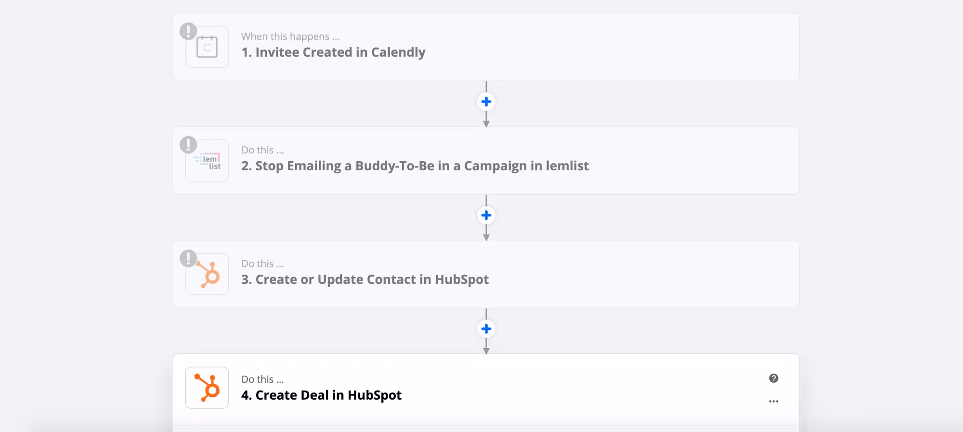Click 'Do this ...' label above Create or Update Contact
963x432 pixels.
(x=262, y=264)
